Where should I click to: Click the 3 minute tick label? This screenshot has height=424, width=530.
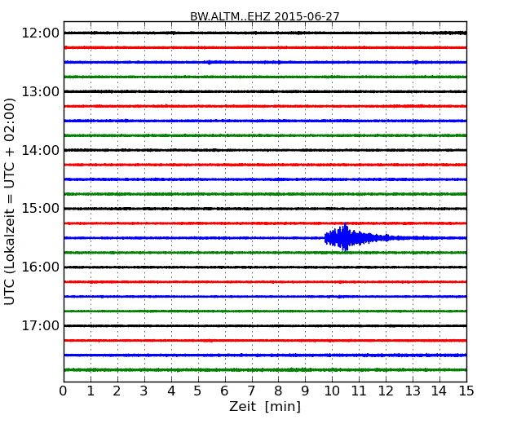(144, 391)
